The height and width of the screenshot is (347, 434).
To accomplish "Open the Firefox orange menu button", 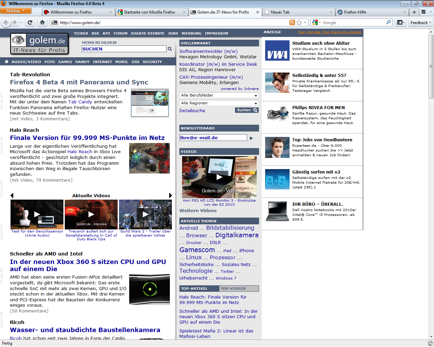I will pos(15,11).
